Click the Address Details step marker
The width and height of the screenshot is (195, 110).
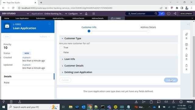(148, 31)
